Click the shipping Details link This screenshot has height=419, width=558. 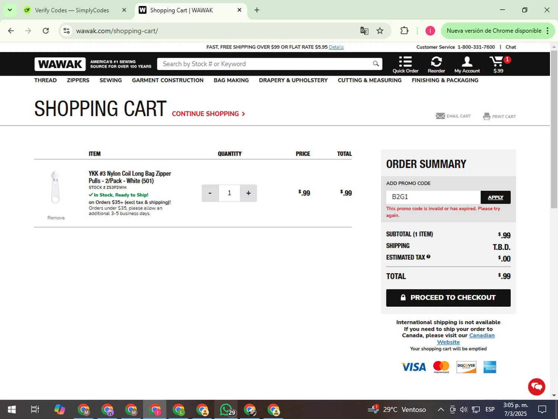(x=336, y=47)
